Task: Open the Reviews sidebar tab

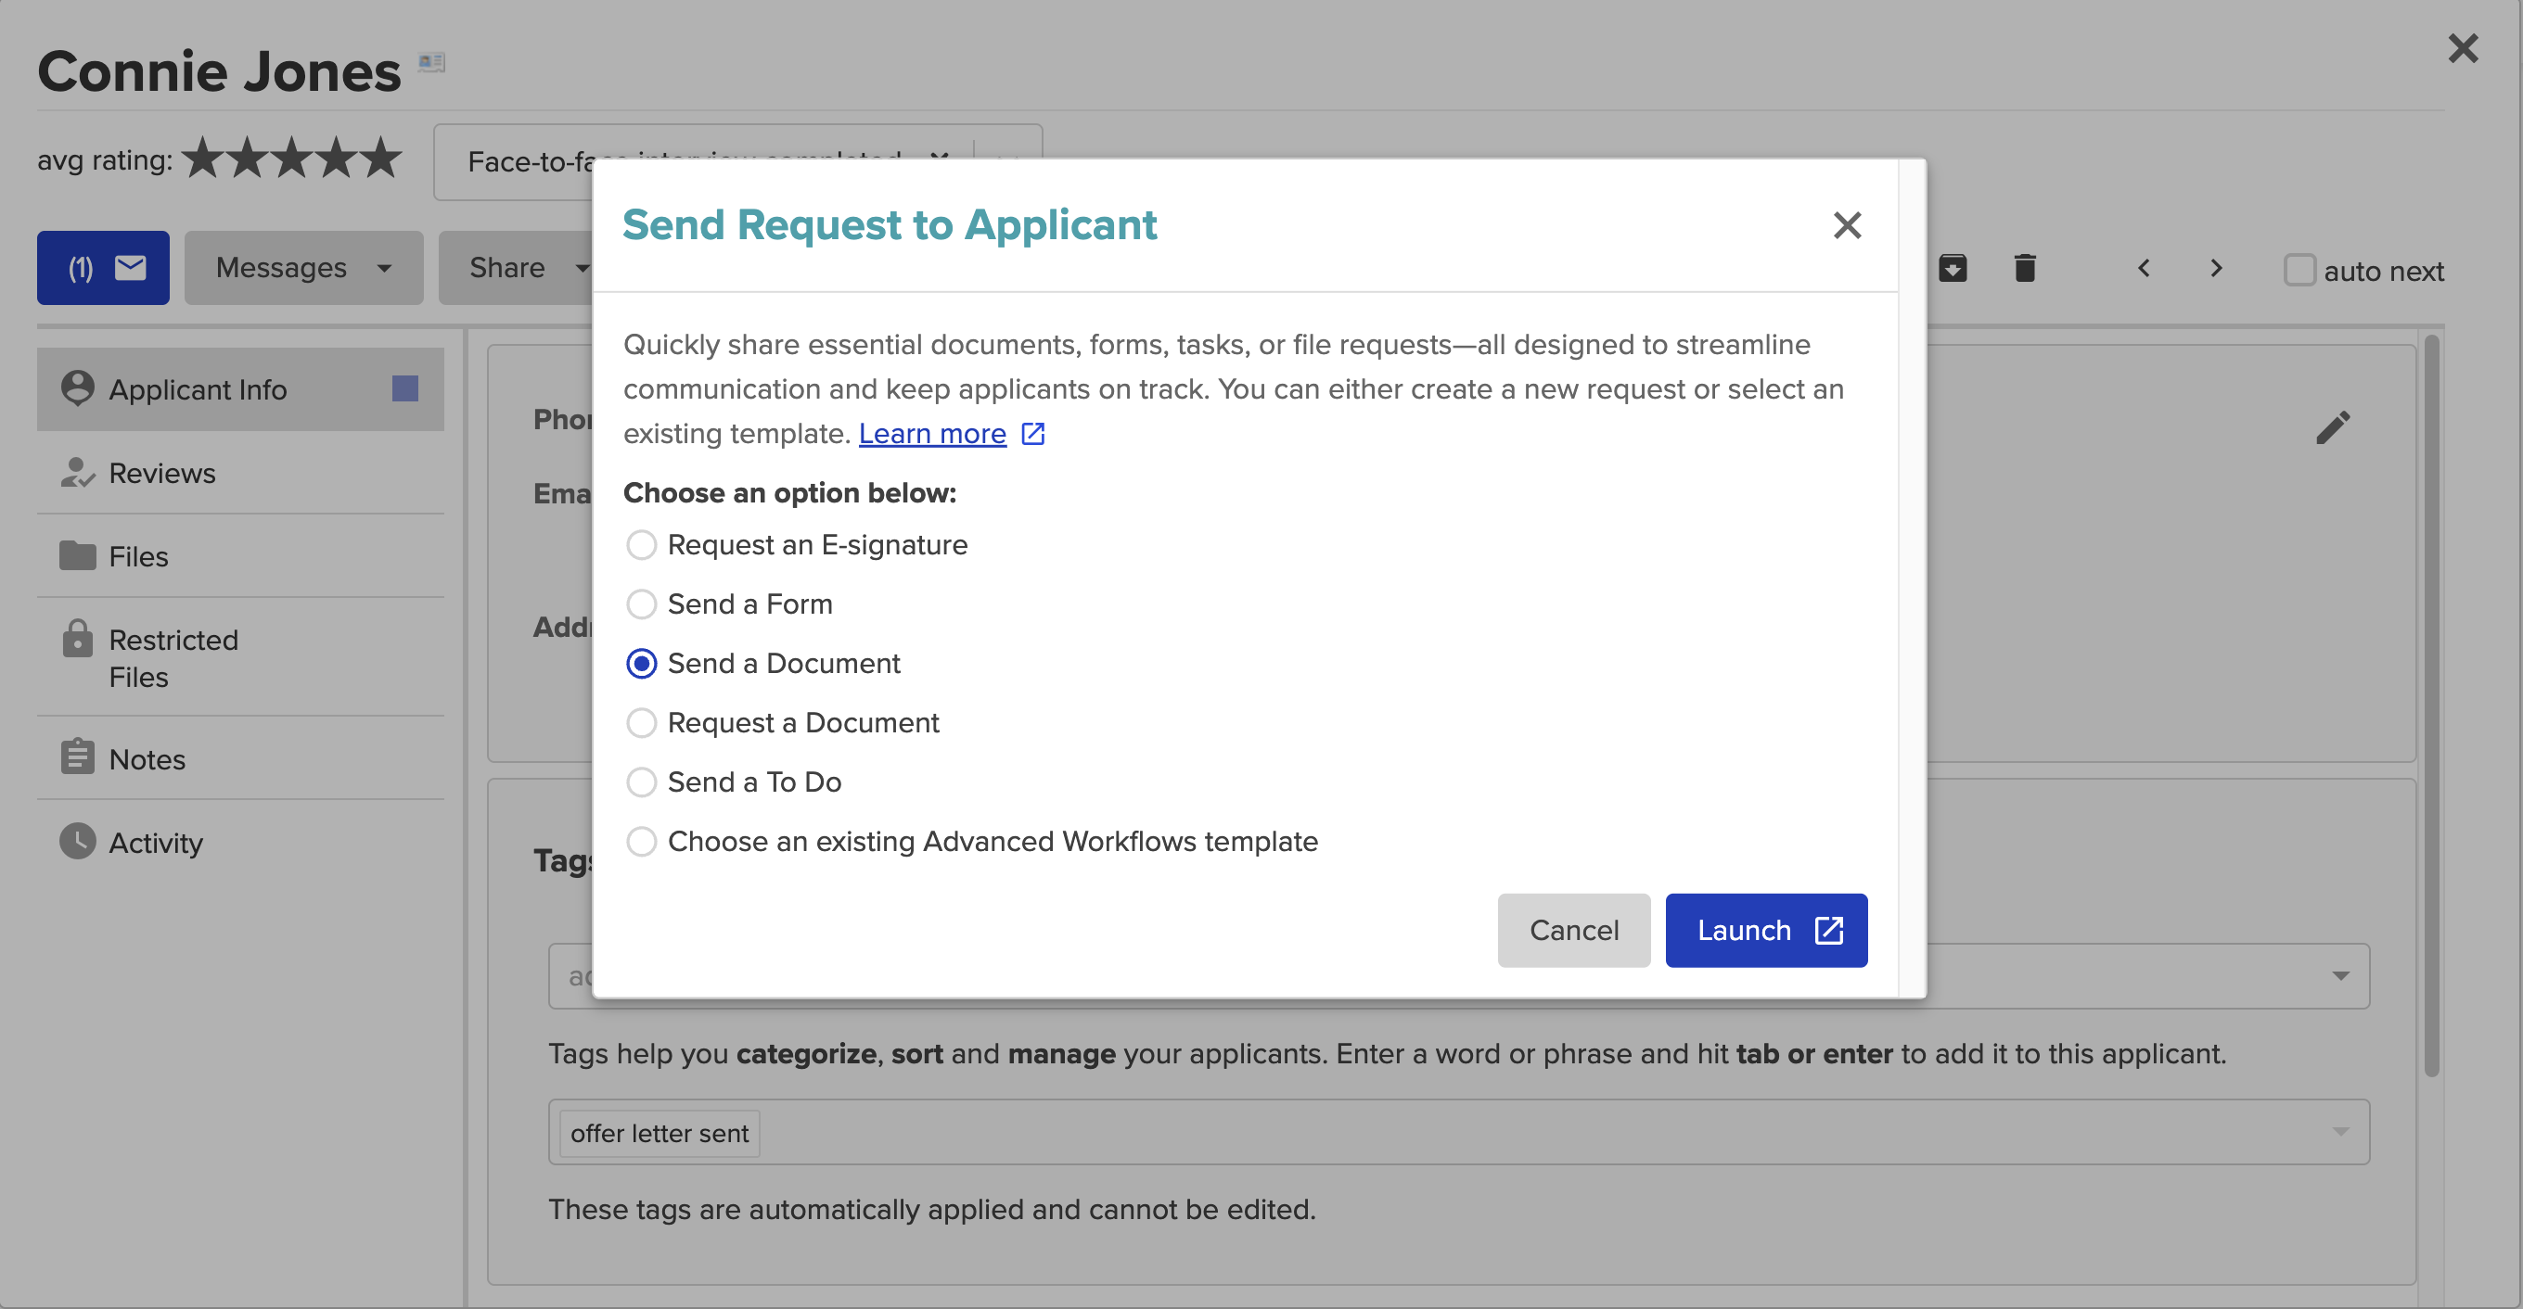Action: click(161, 473)
